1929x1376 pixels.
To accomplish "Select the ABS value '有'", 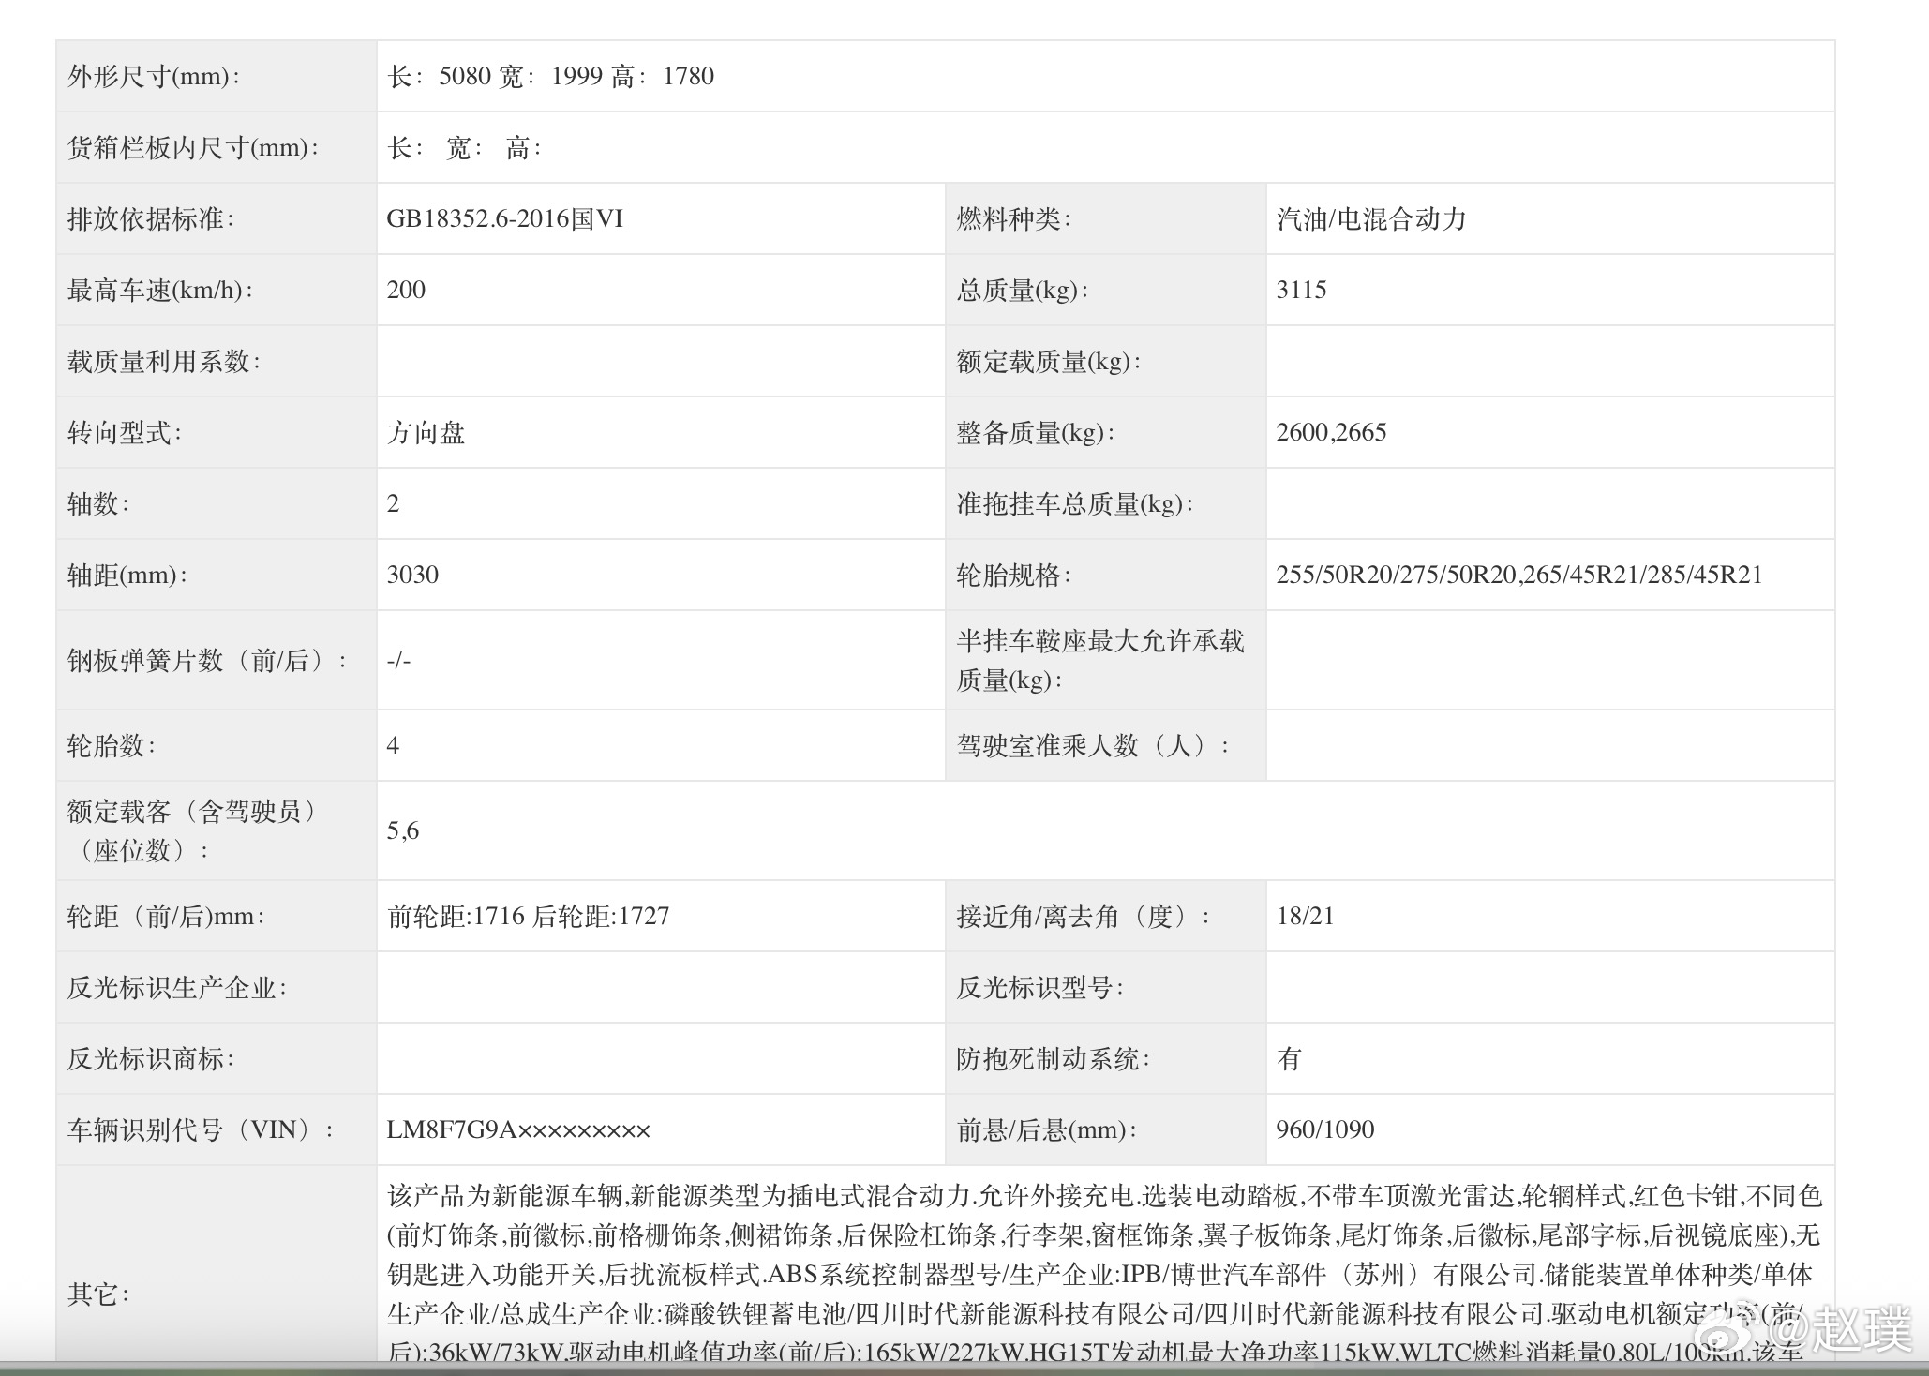I will click(x=1289, y=1058).
